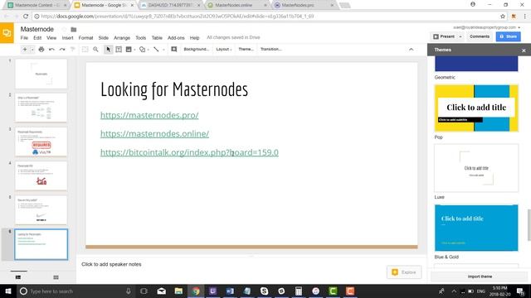Open the File menu
531x298 pixels.
click(x=24, y=38)
